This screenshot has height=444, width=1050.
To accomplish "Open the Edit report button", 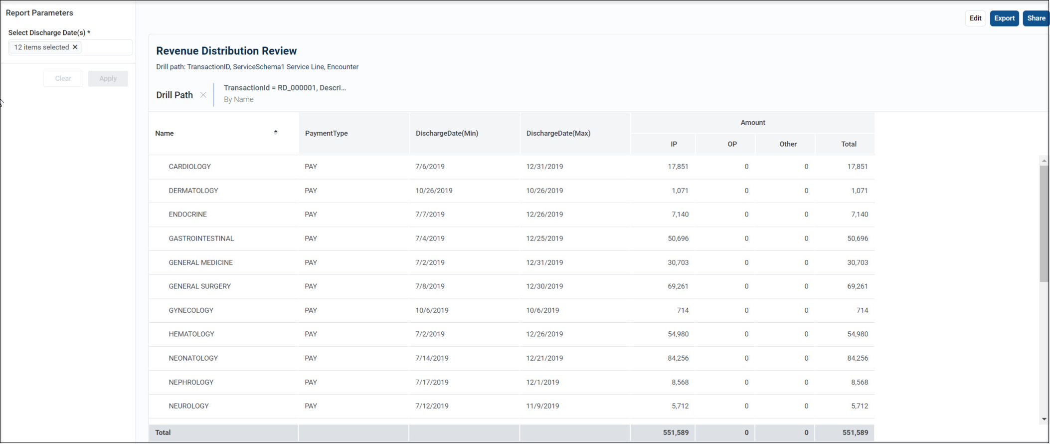I will 975,18.
